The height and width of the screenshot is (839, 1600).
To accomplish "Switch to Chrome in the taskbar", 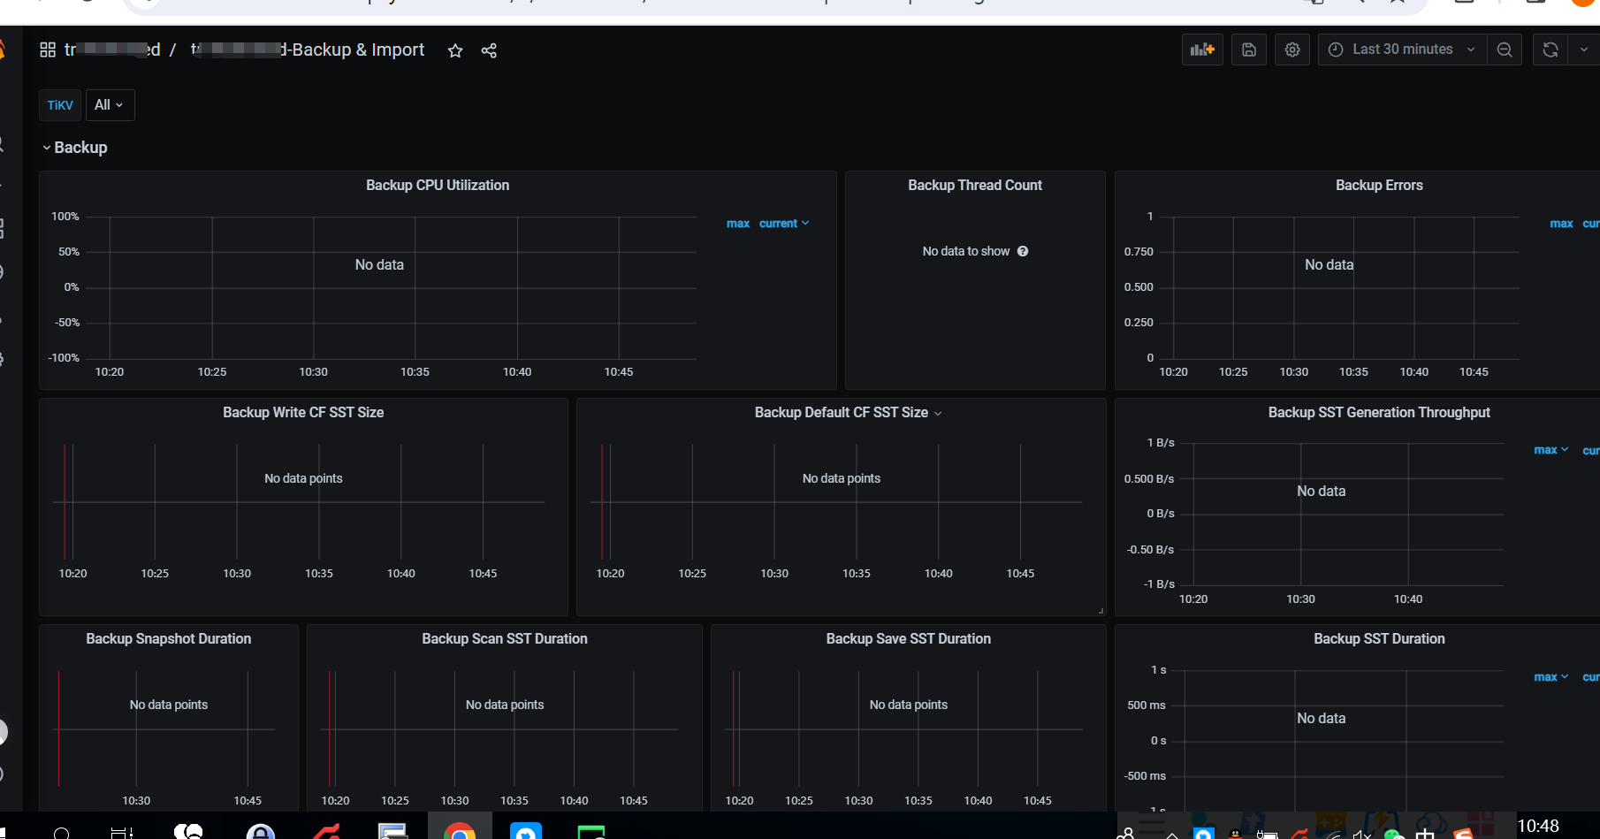I will point(460,830).
